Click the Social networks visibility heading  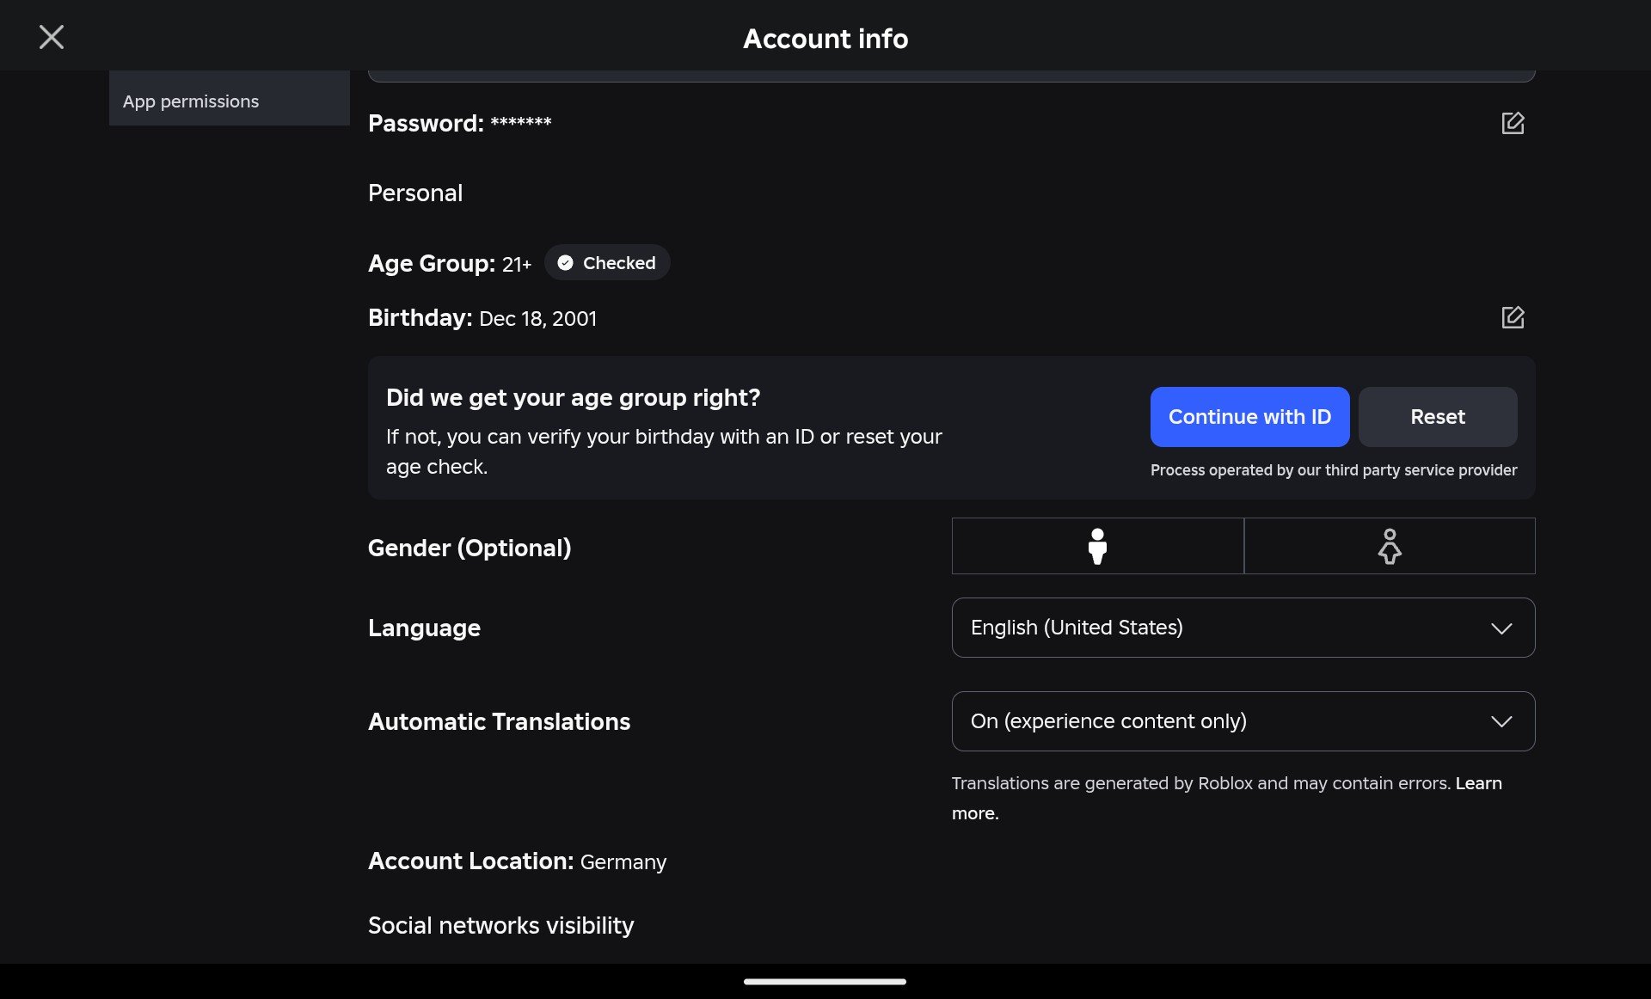pos(500,926)
